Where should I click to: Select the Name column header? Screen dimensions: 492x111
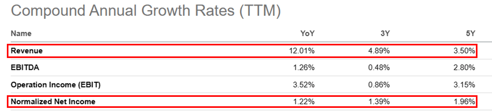(x=21, y=34)
